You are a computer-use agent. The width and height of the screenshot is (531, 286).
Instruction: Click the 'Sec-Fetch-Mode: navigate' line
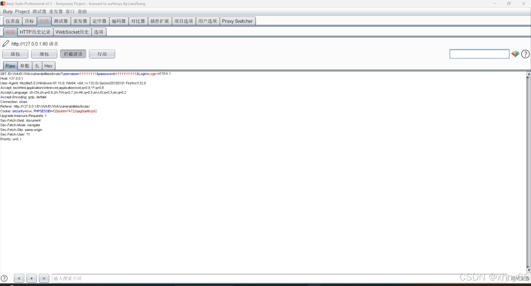pos(20,125)
